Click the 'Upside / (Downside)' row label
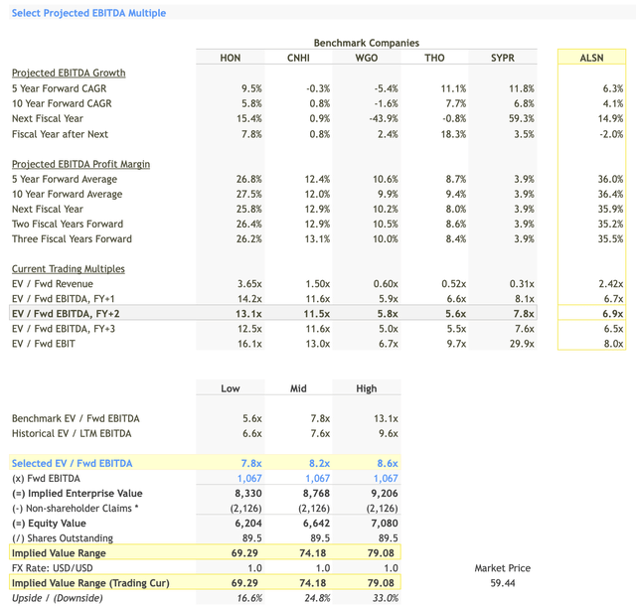This screenshot has height=606, width=636. (x=58, y=598)
